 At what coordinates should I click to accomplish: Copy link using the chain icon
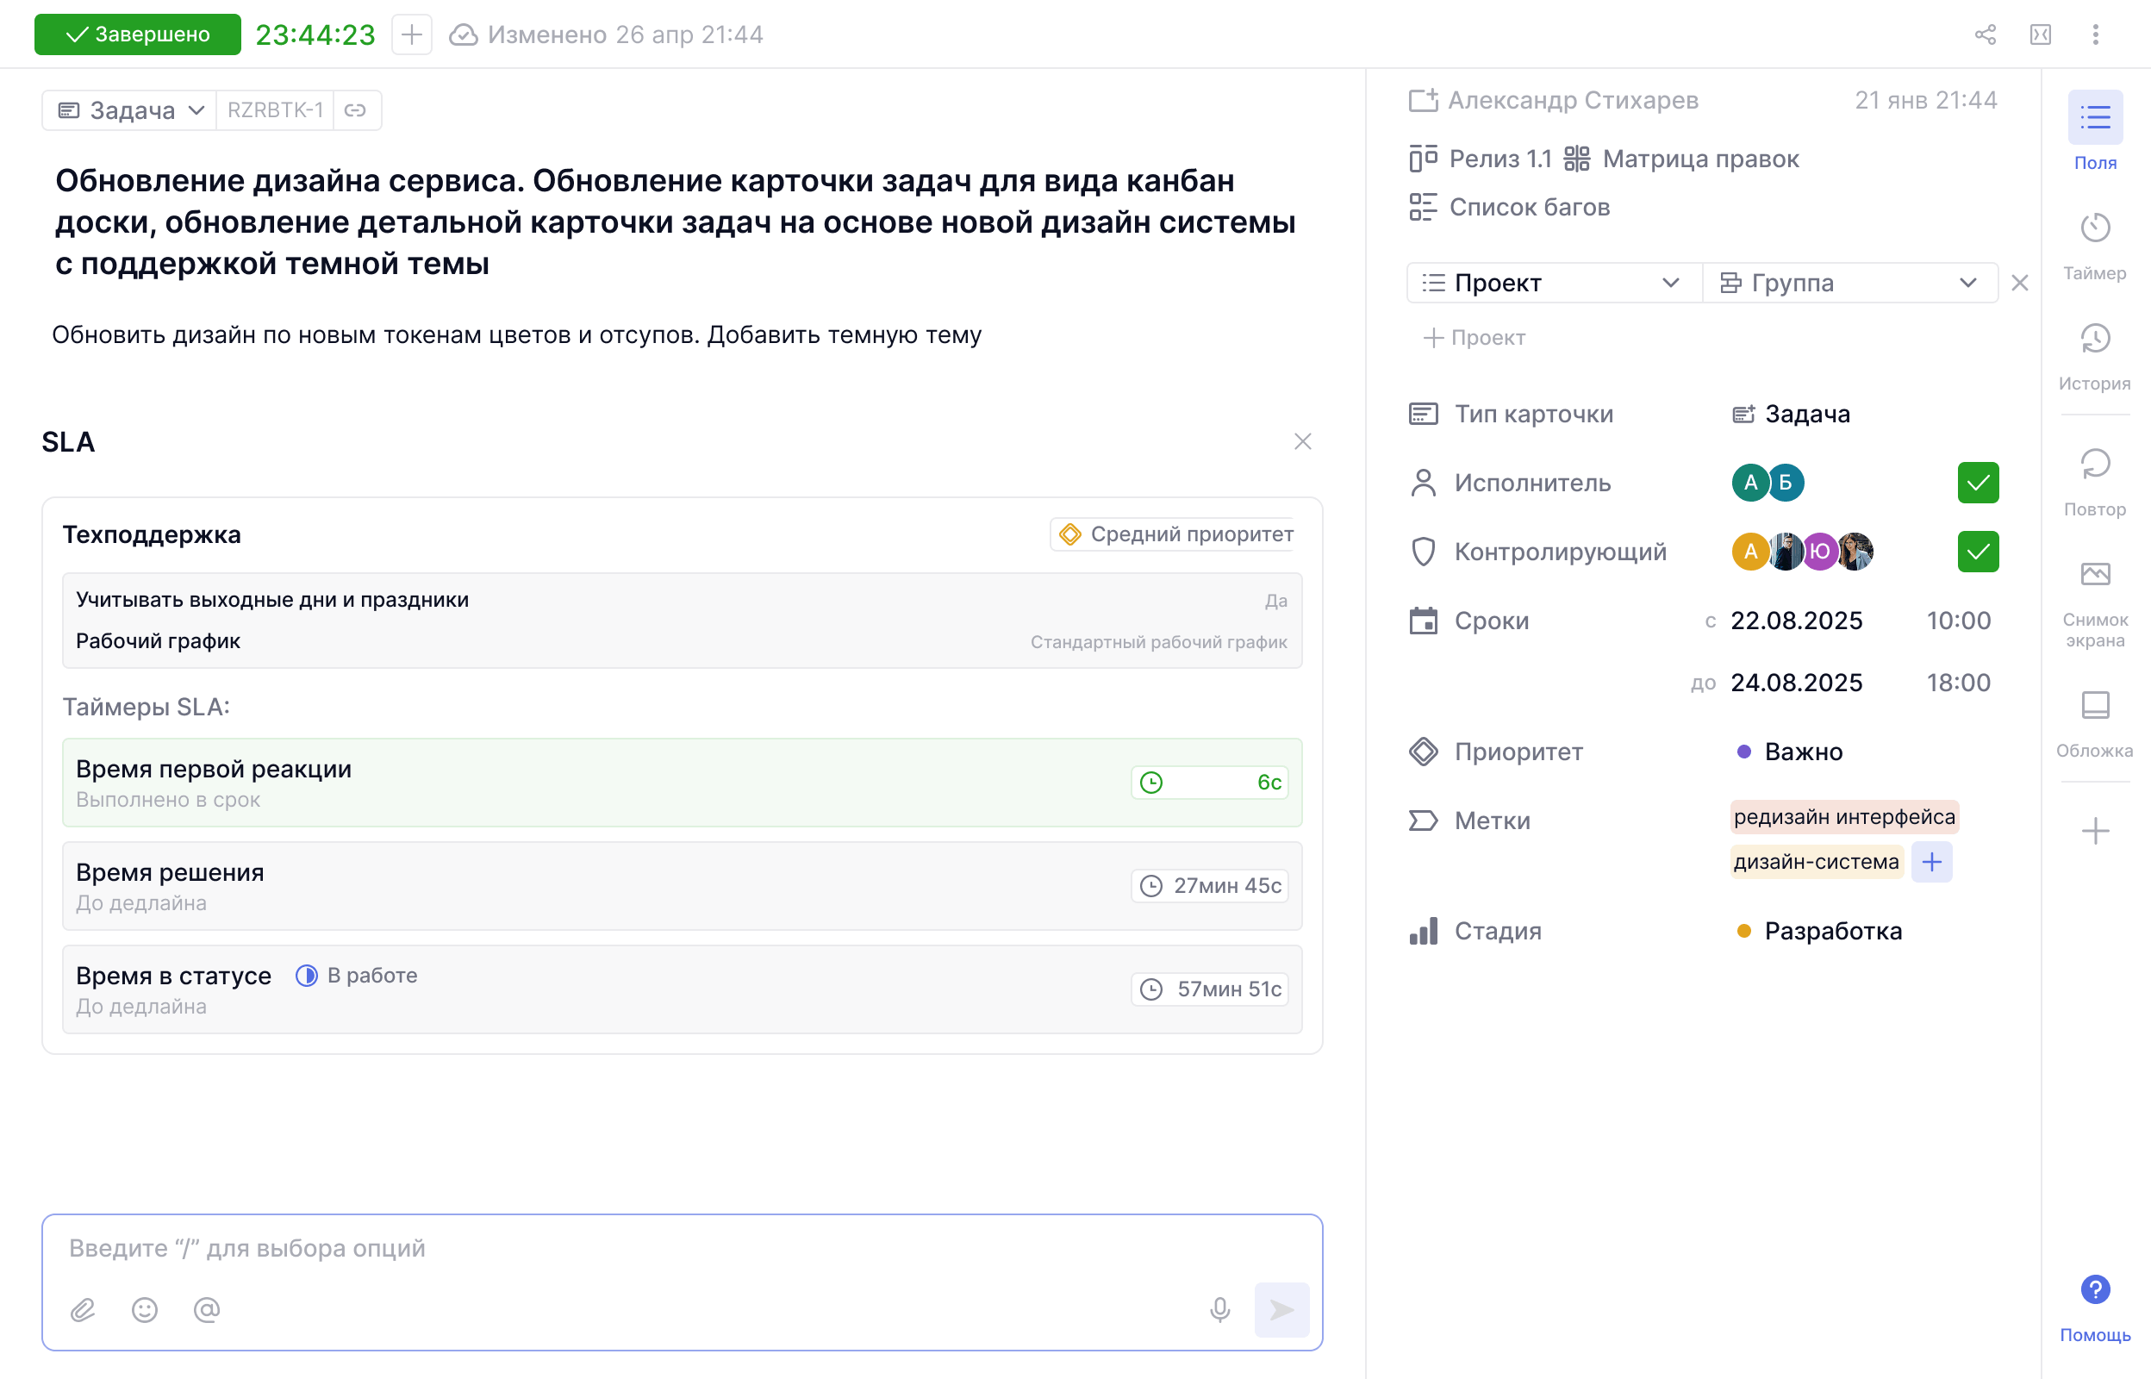[356, 110]
